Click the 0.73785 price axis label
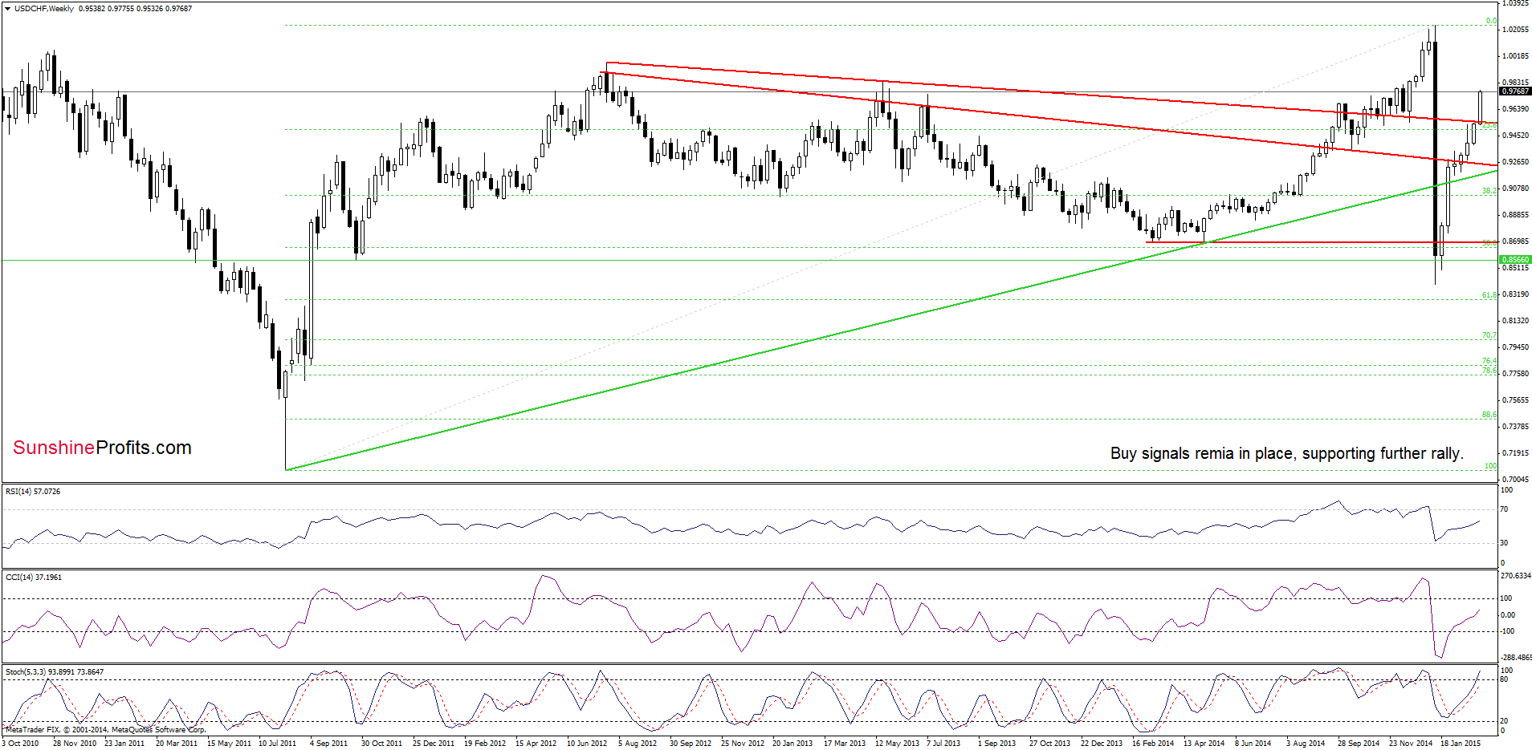Screen dimensions: 1532x750 pyautogui.click(x=1514, y=427)
